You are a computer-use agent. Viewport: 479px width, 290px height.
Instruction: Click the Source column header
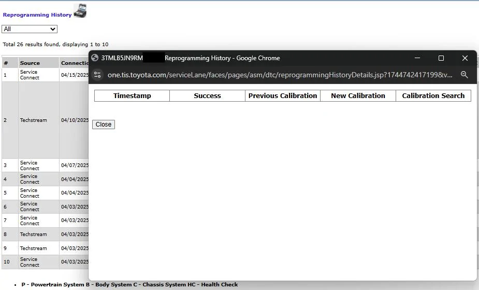(30, 63)
